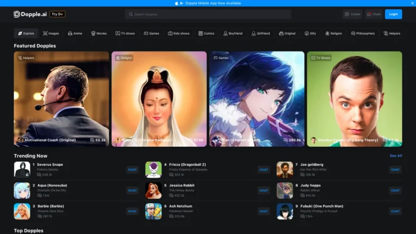416x234 pixels.
Task: Open the Philosophers category tab
Action: (x=362, y=34)
